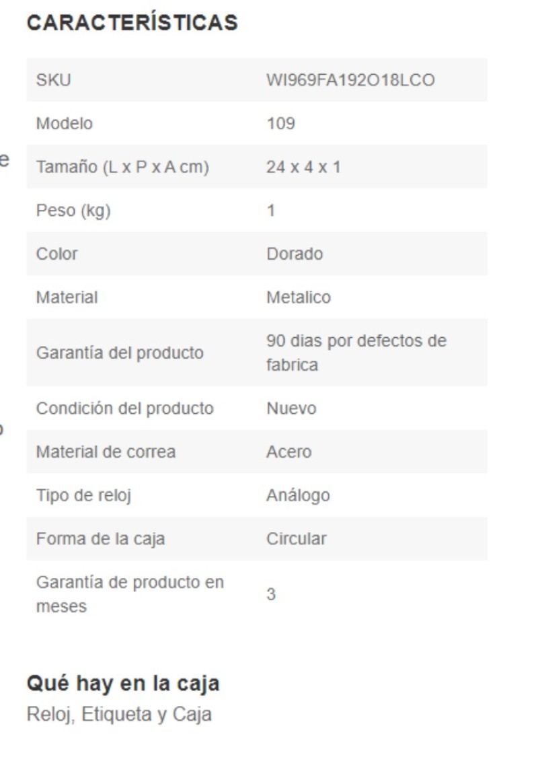Click the Reloj, Etiqueta y Caja text
538x757 pixels.
point(119,715)
